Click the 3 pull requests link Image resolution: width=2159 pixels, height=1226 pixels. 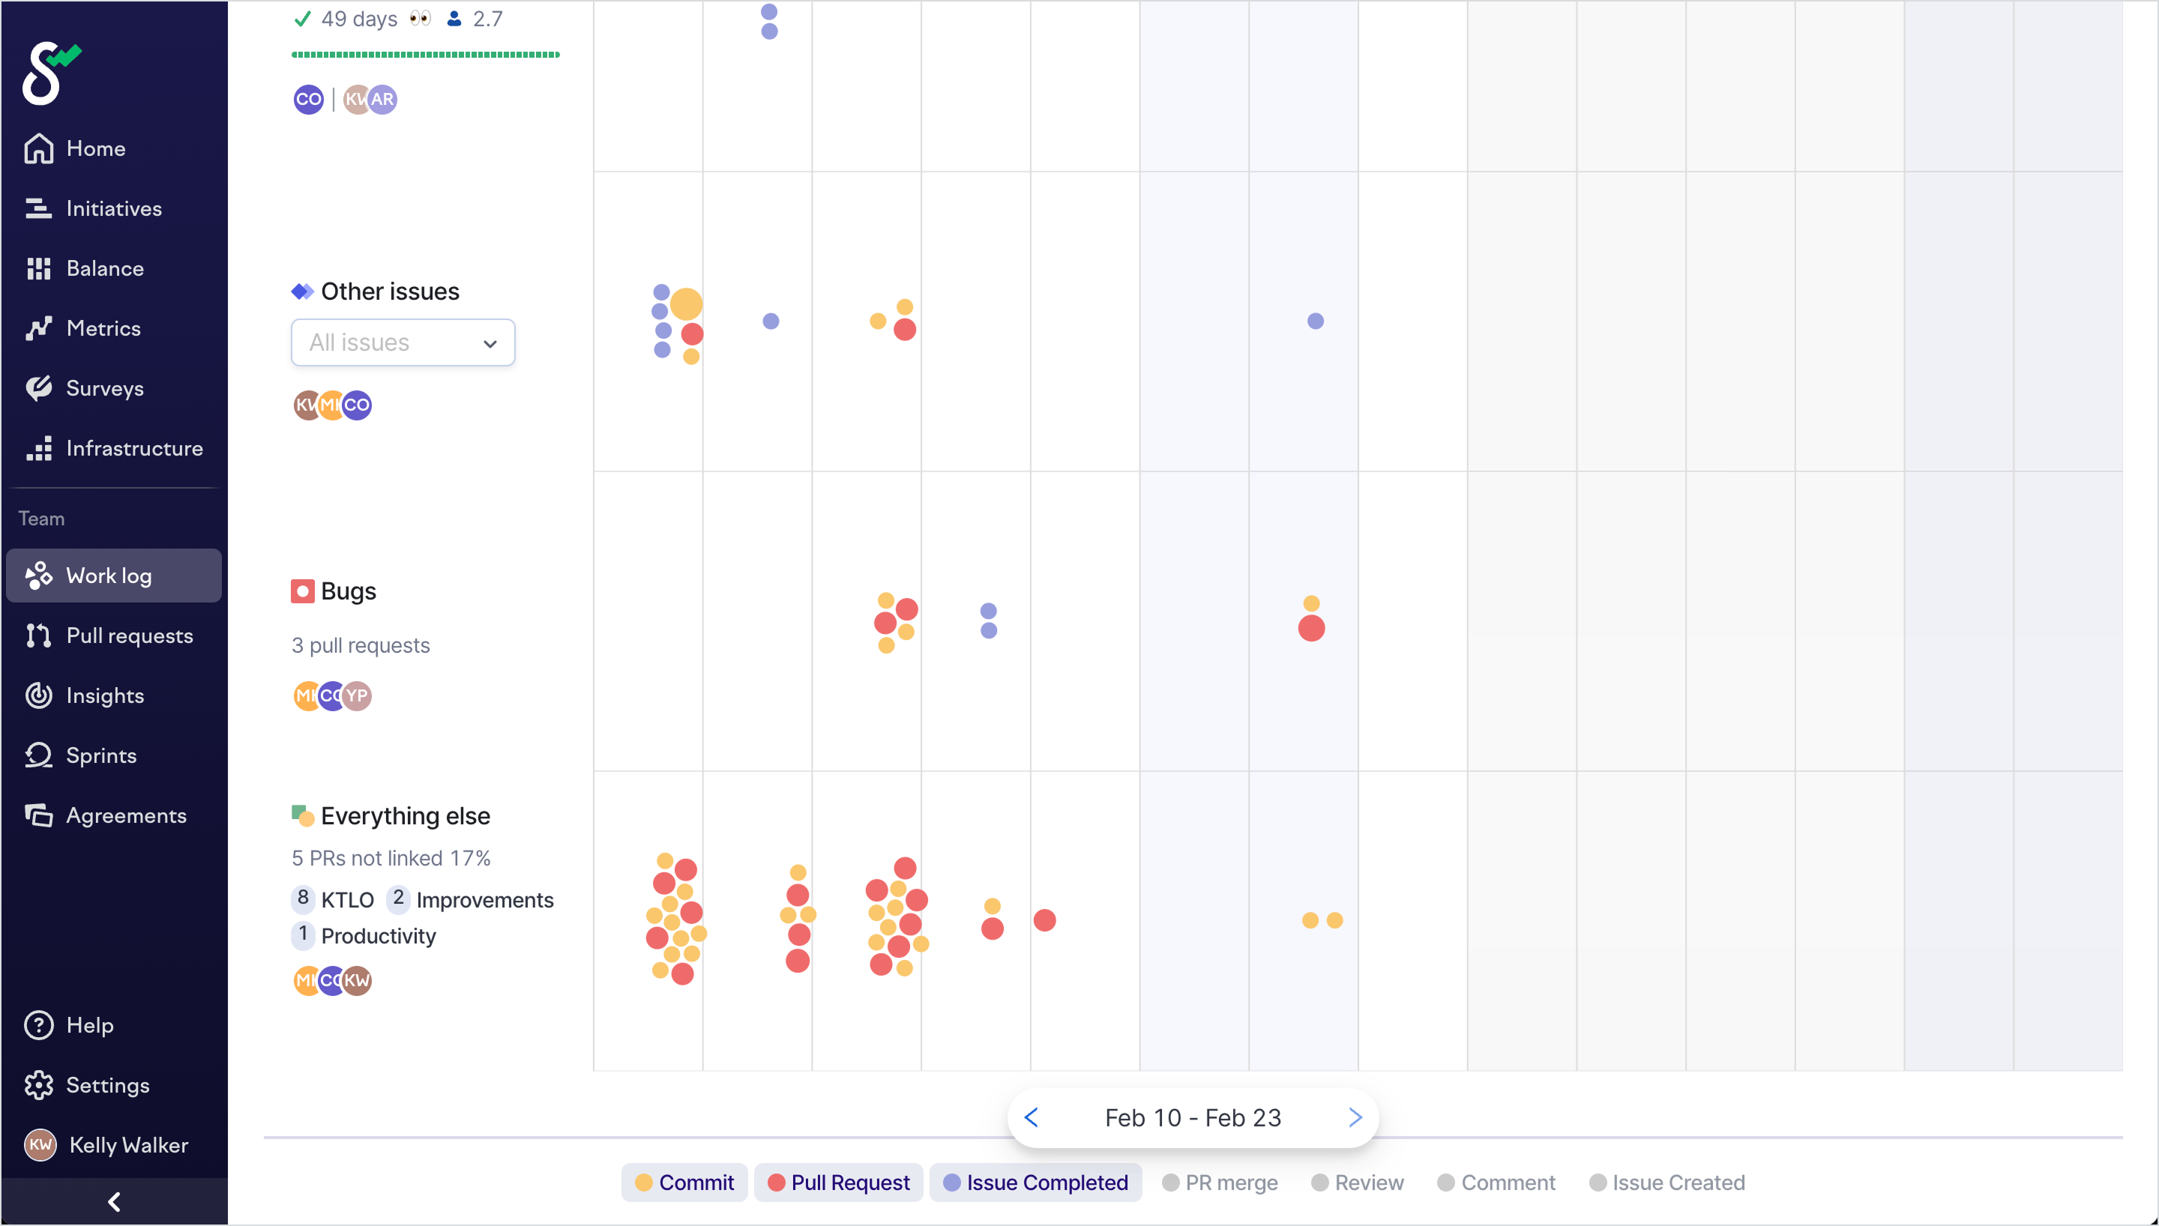361,645
